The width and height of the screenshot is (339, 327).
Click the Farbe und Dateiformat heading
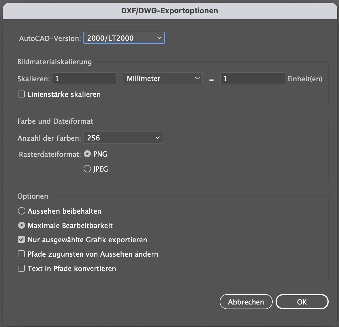(55, 121)
